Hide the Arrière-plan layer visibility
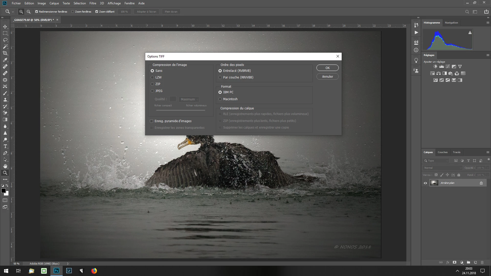The width and height of the screenshot is (491, 276). click(425, 183)
